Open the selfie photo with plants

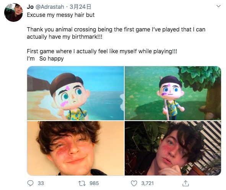pos(173,148)
